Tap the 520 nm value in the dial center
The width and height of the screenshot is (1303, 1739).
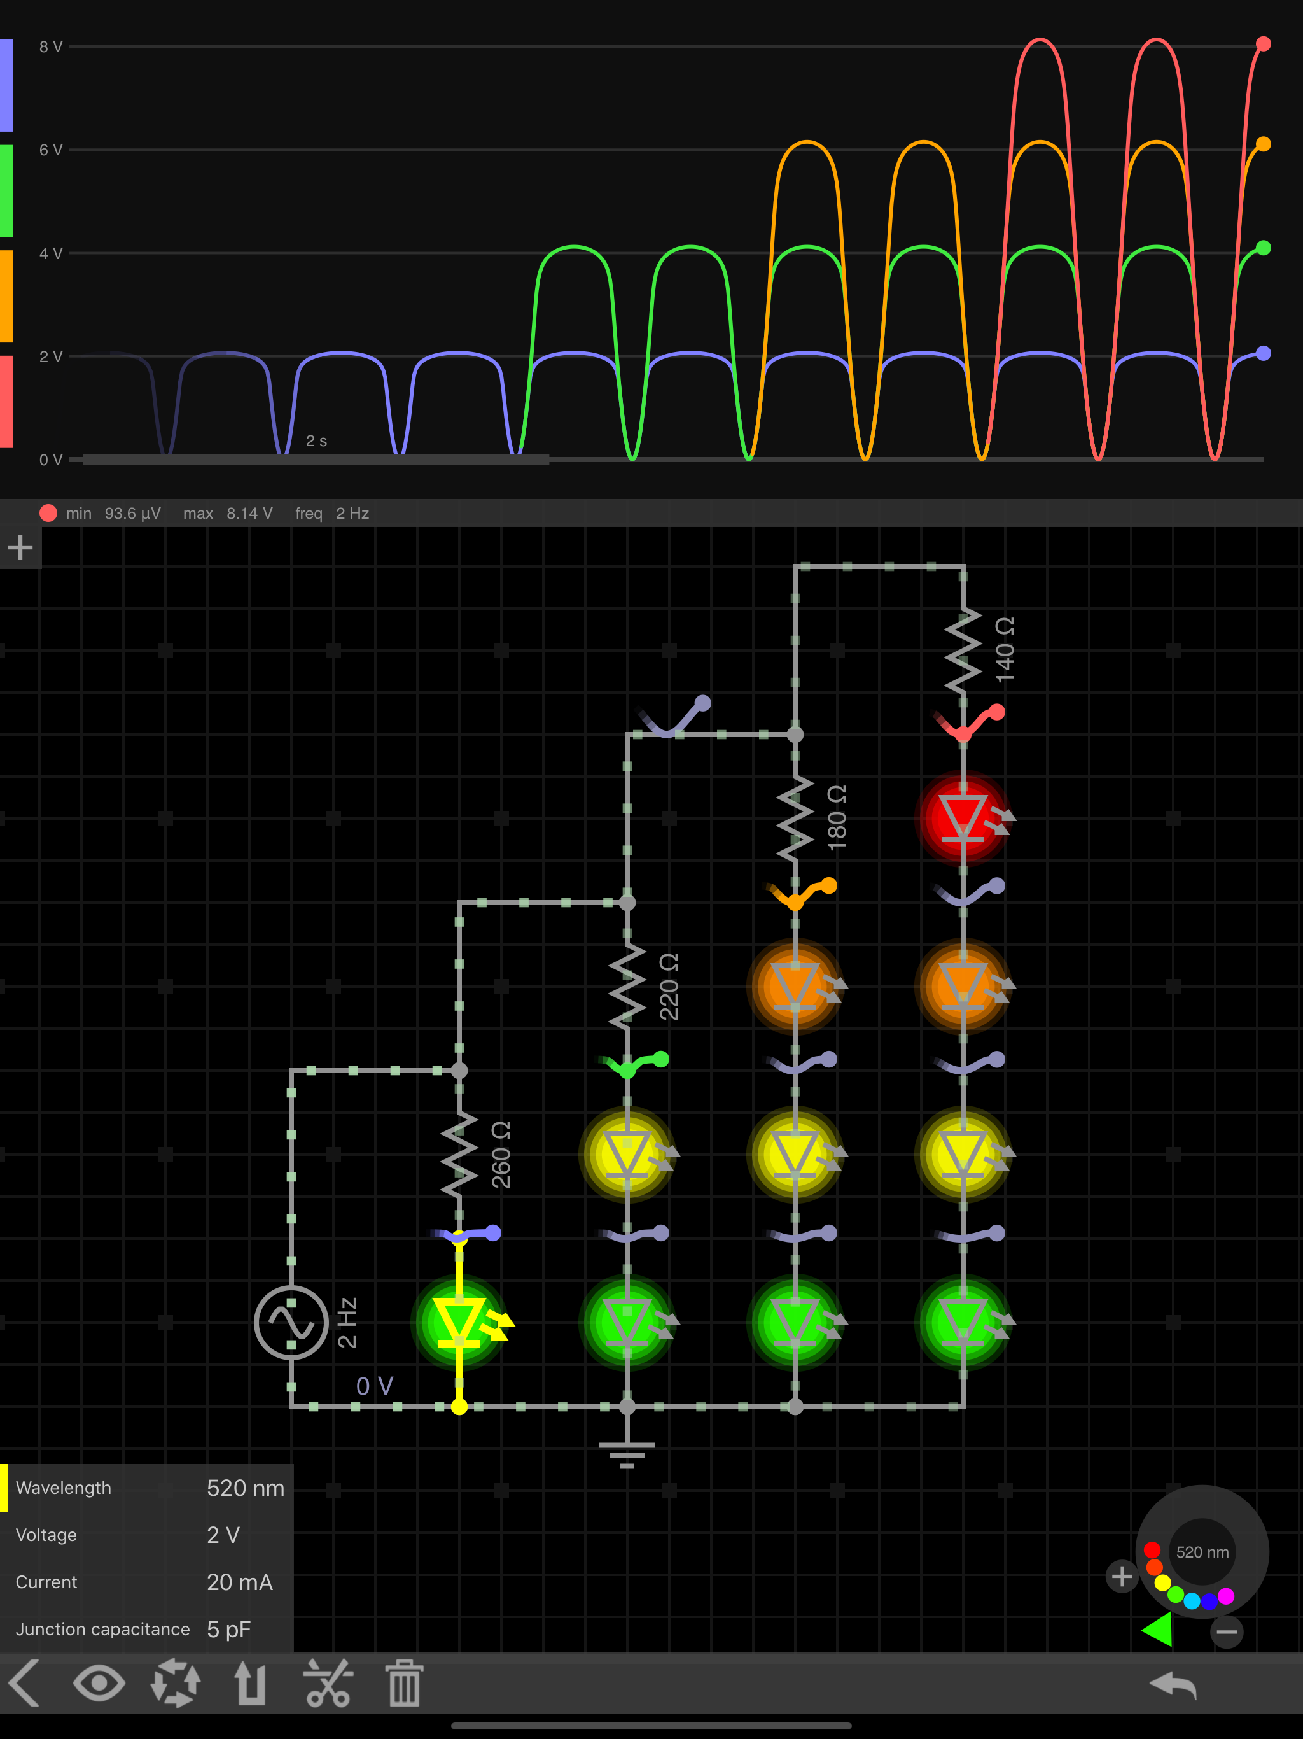click(1202, 1552)
